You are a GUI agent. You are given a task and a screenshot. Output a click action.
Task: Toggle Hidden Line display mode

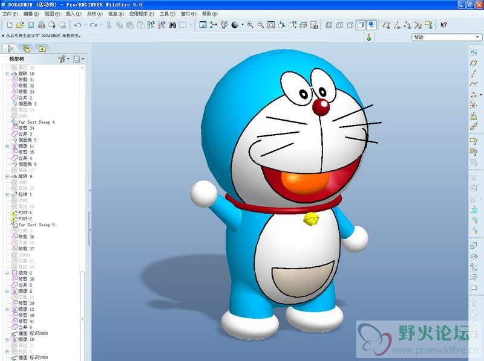(x=339, y=25)
